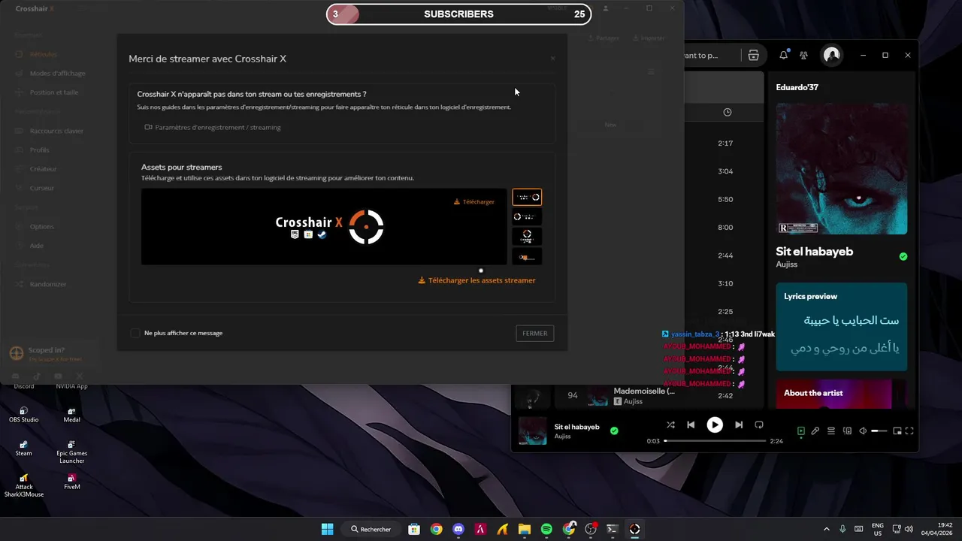Select the first highlighted asset thumbnail
This screenshot has width=962, height=541.
coord(527,197)
